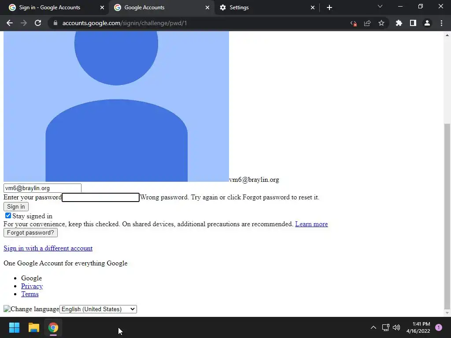Click the Wrong password error text
This screenshot has width=451, height=338.
(x=229, y=197)
